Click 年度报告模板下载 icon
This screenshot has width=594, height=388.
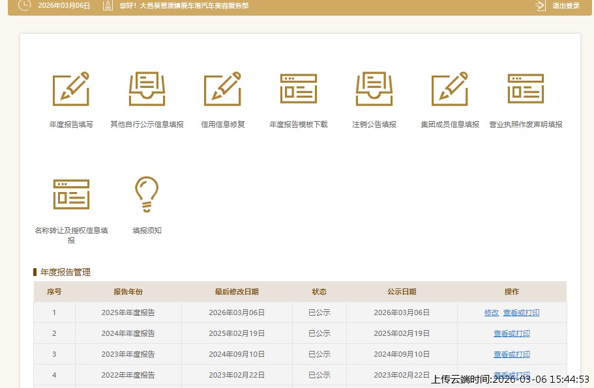pos(298,89)
